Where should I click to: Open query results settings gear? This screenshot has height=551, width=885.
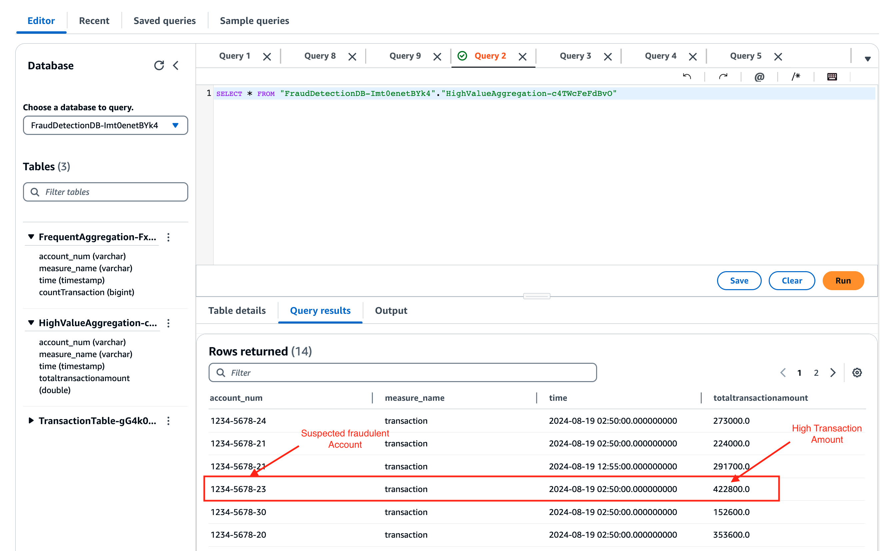(x=857, y=372)
